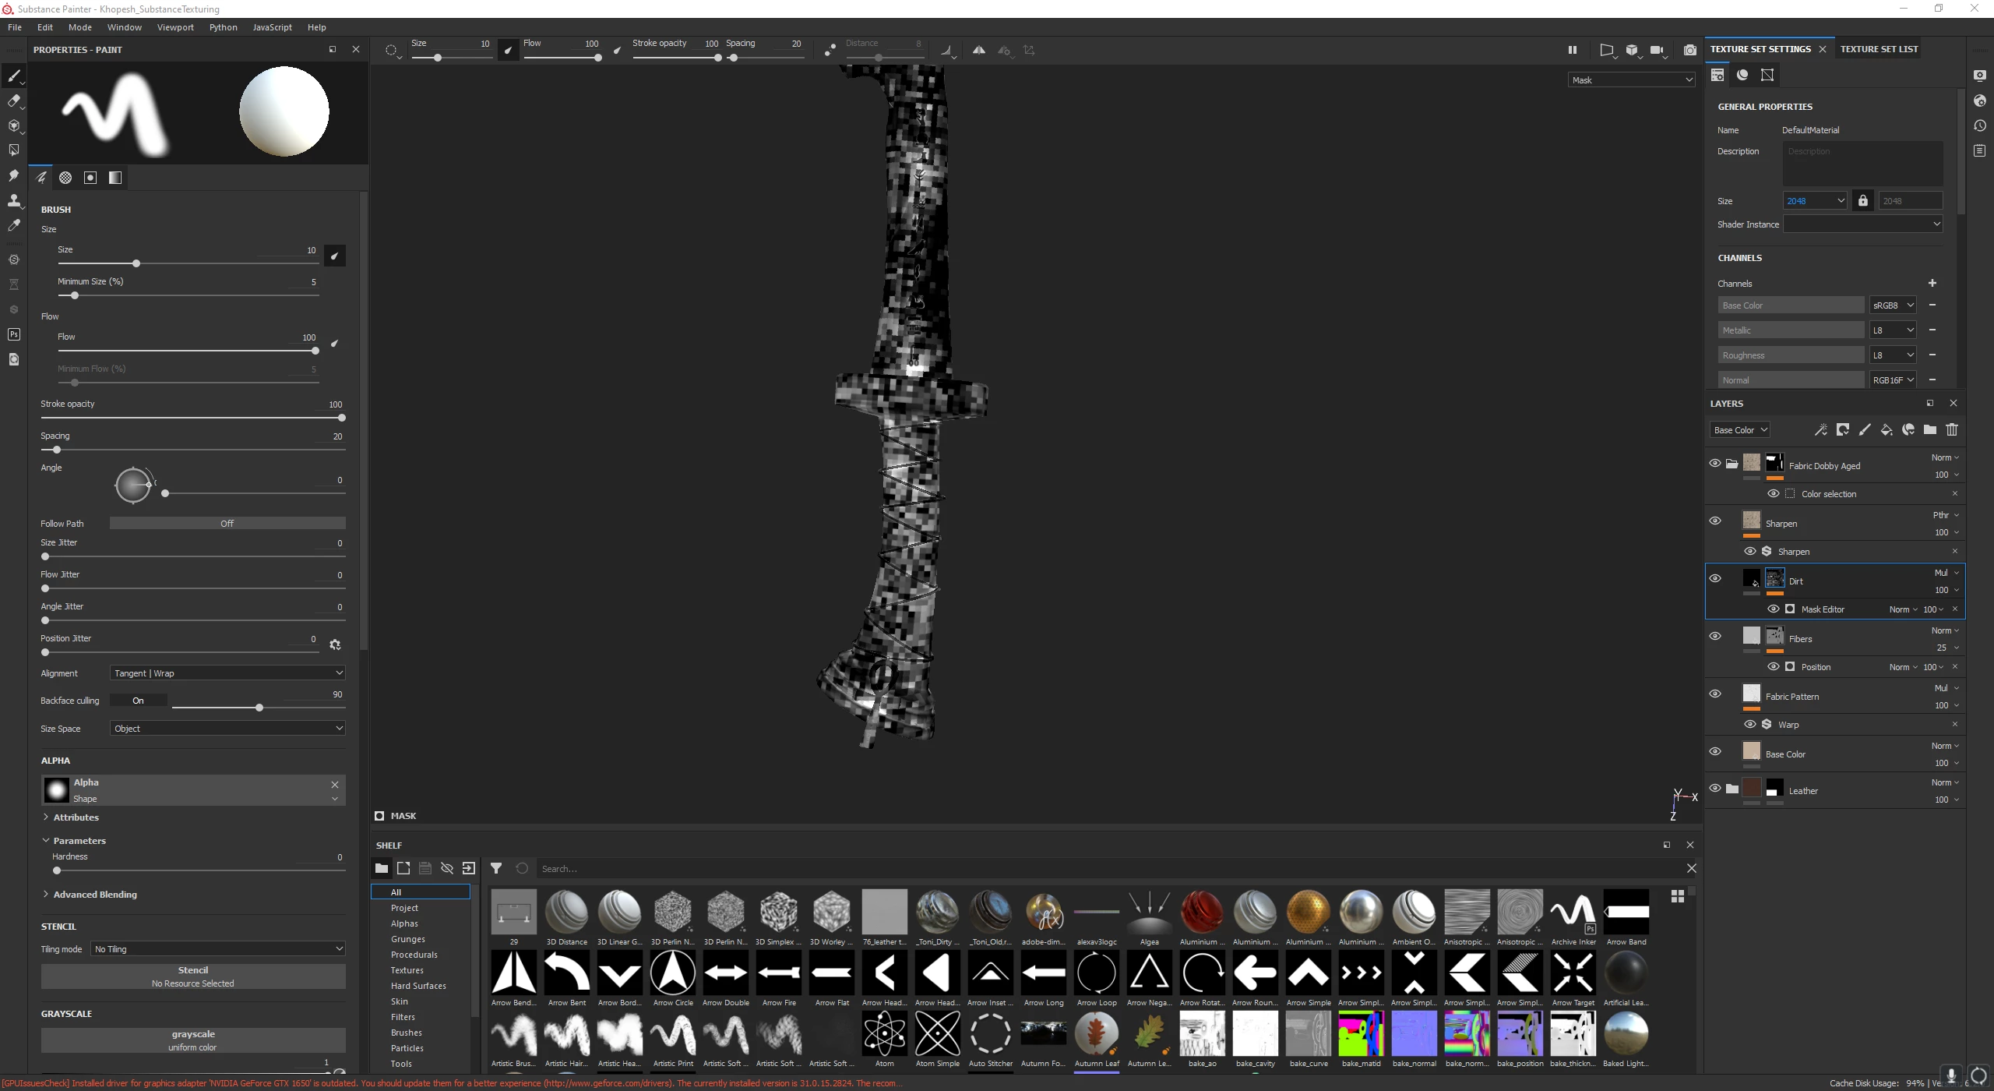1994x1091 pixels.
Task: Click the camera screenshot icon in viewport toolbar
Action: (x=1689, y=50)
